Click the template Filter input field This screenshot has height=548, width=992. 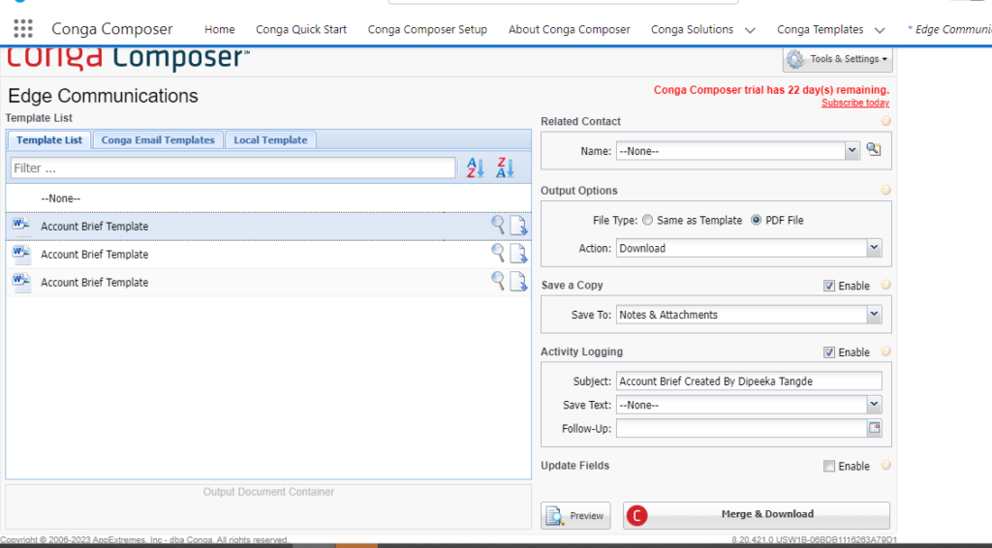[x=232, y=168]
